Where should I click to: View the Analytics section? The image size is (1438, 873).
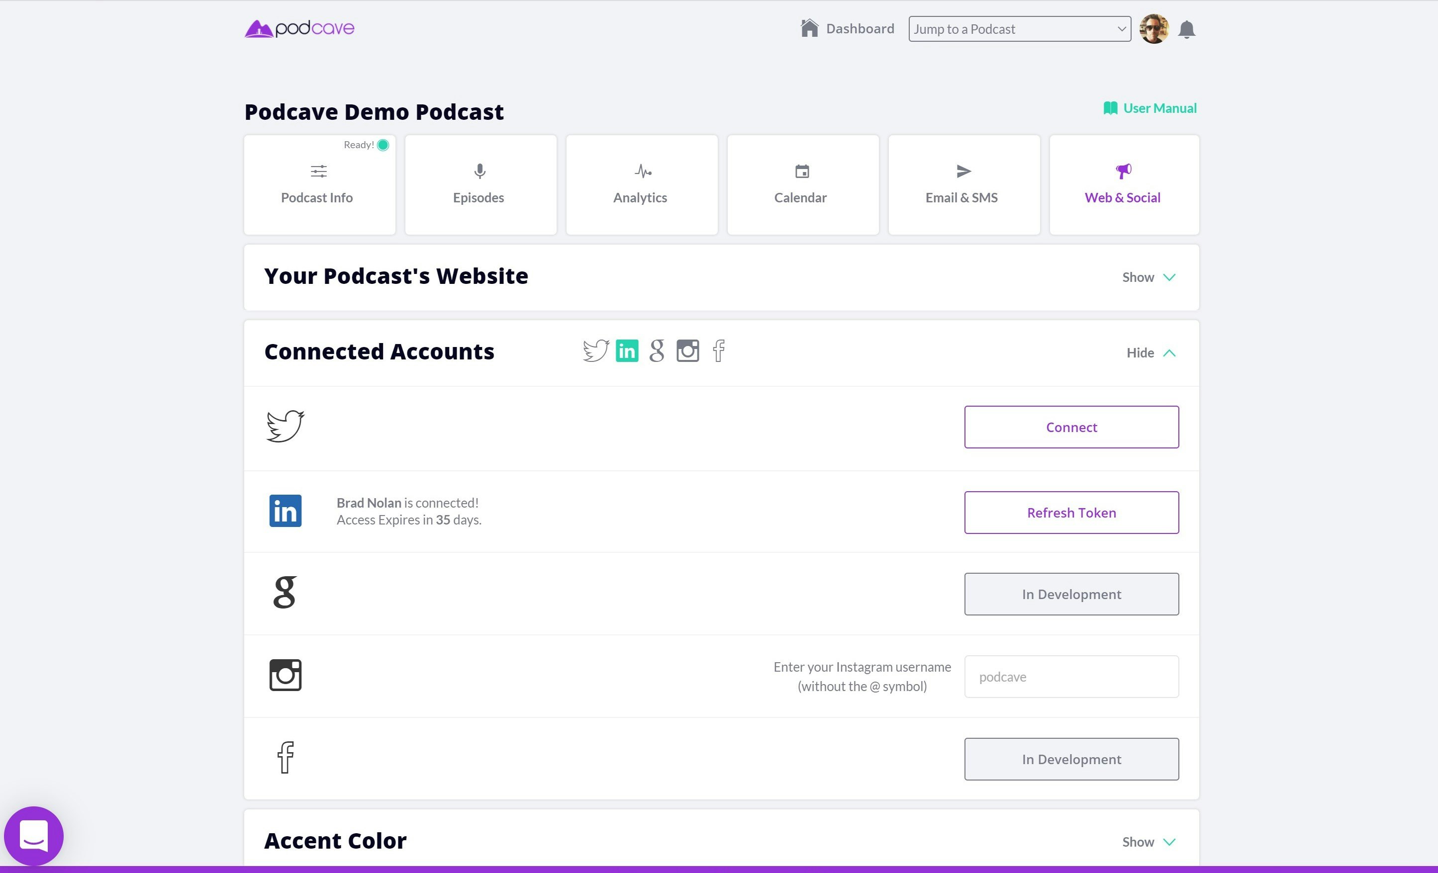(x=640, y=185)
